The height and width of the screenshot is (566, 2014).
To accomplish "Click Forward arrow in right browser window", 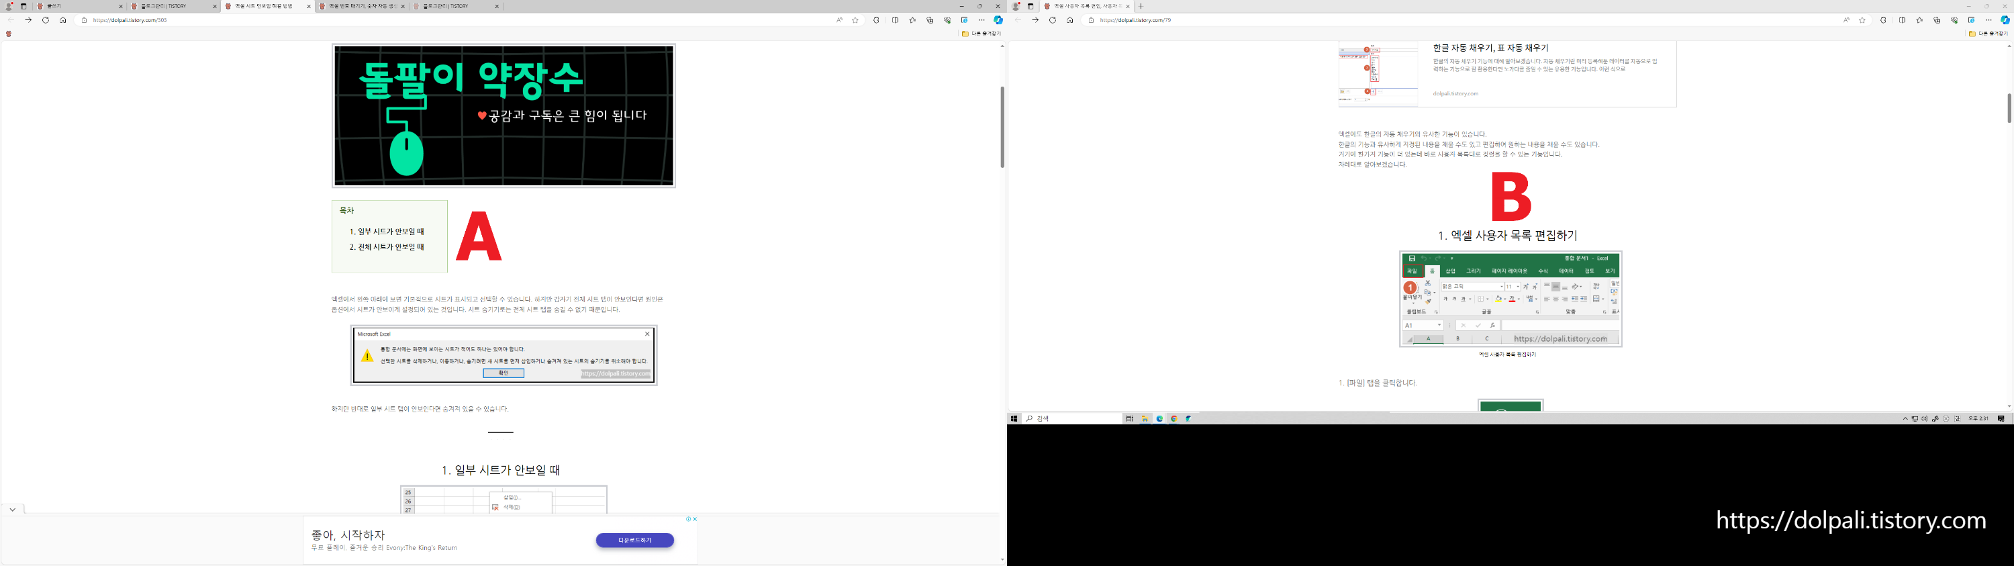I will click(1035, 20).
